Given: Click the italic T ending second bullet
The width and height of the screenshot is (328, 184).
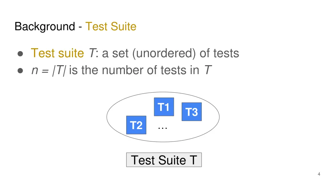Looking at the screenshot, I should 208,70.
